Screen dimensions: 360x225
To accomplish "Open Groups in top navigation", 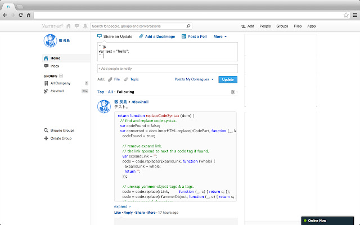I will point(282,26).
